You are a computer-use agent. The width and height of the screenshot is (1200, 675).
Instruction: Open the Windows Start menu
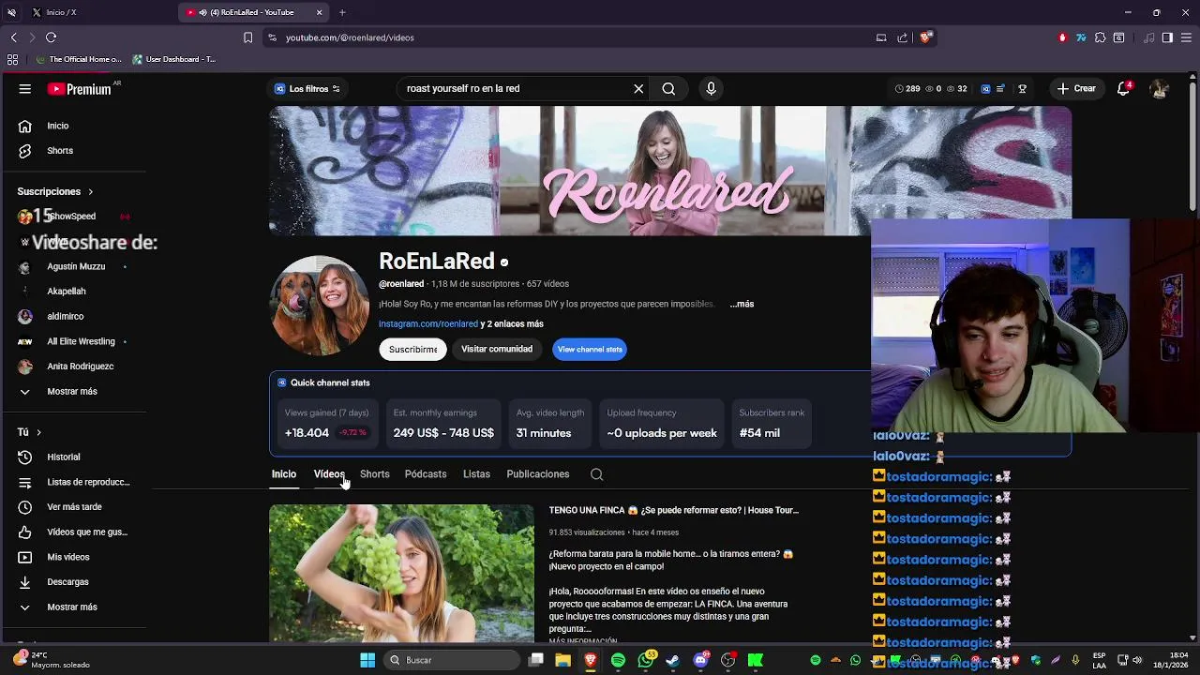(x=367, y=660)
